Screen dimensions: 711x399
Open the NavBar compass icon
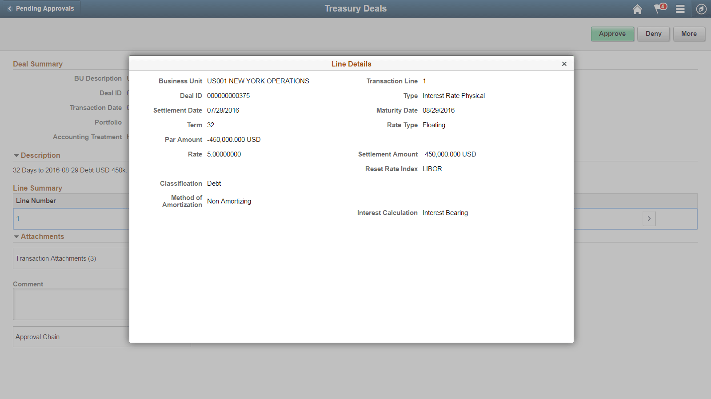pyautogui.click(x=701, y=9)
